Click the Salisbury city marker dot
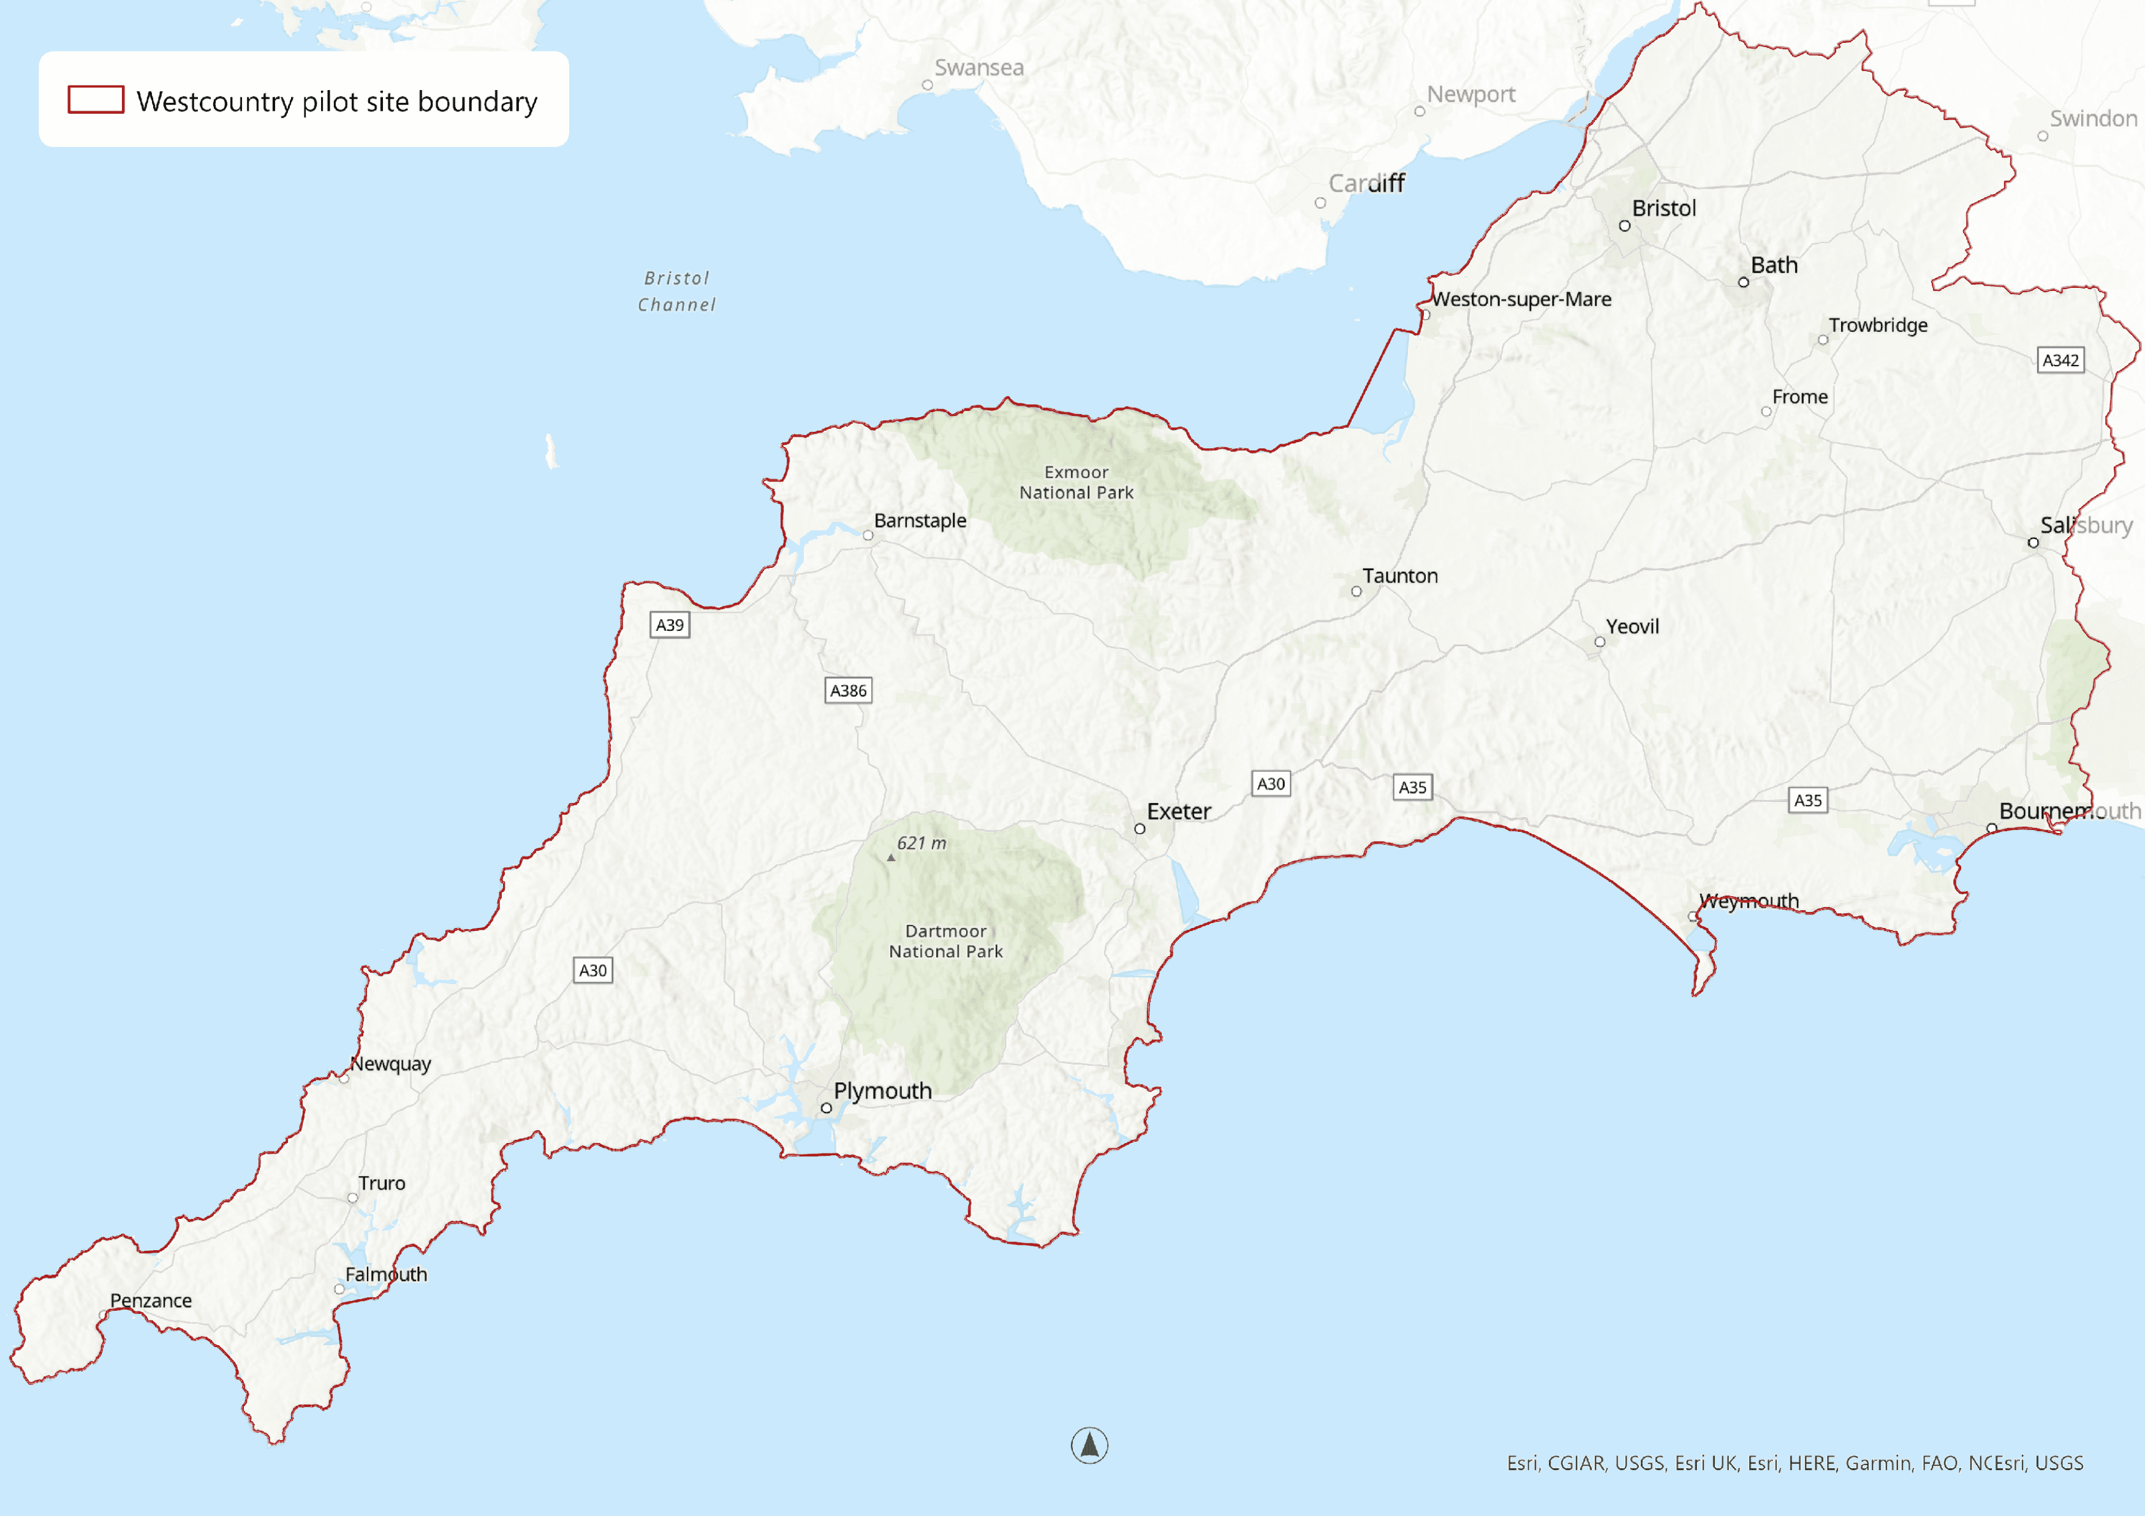This screenshot has height=1516, width=2145. [2033, 543]
